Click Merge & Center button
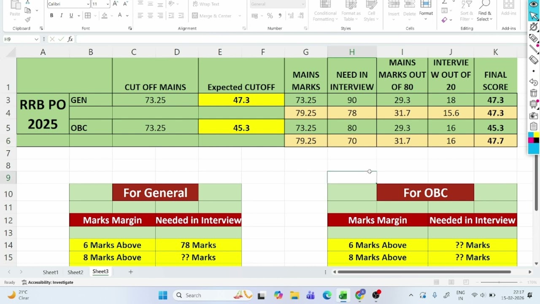The width and height of the screenshot is (540, 304). [212, 16]
